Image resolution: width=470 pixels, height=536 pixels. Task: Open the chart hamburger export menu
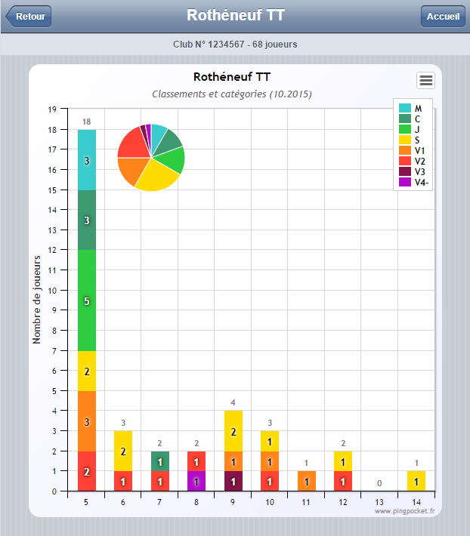tap(425, 80)
